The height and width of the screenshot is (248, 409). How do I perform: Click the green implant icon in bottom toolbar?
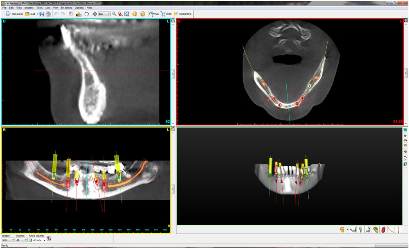click(360, 230)
